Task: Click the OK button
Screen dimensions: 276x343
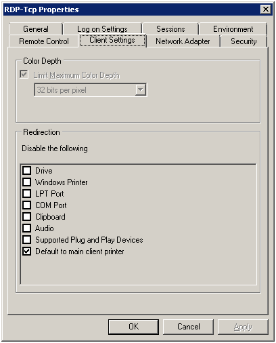Action: [133, 327]
